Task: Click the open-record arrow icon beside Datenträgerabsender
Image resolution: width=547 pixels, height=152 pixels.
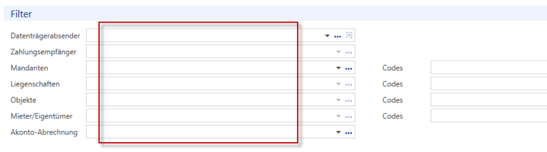Action: pos(349,36)
